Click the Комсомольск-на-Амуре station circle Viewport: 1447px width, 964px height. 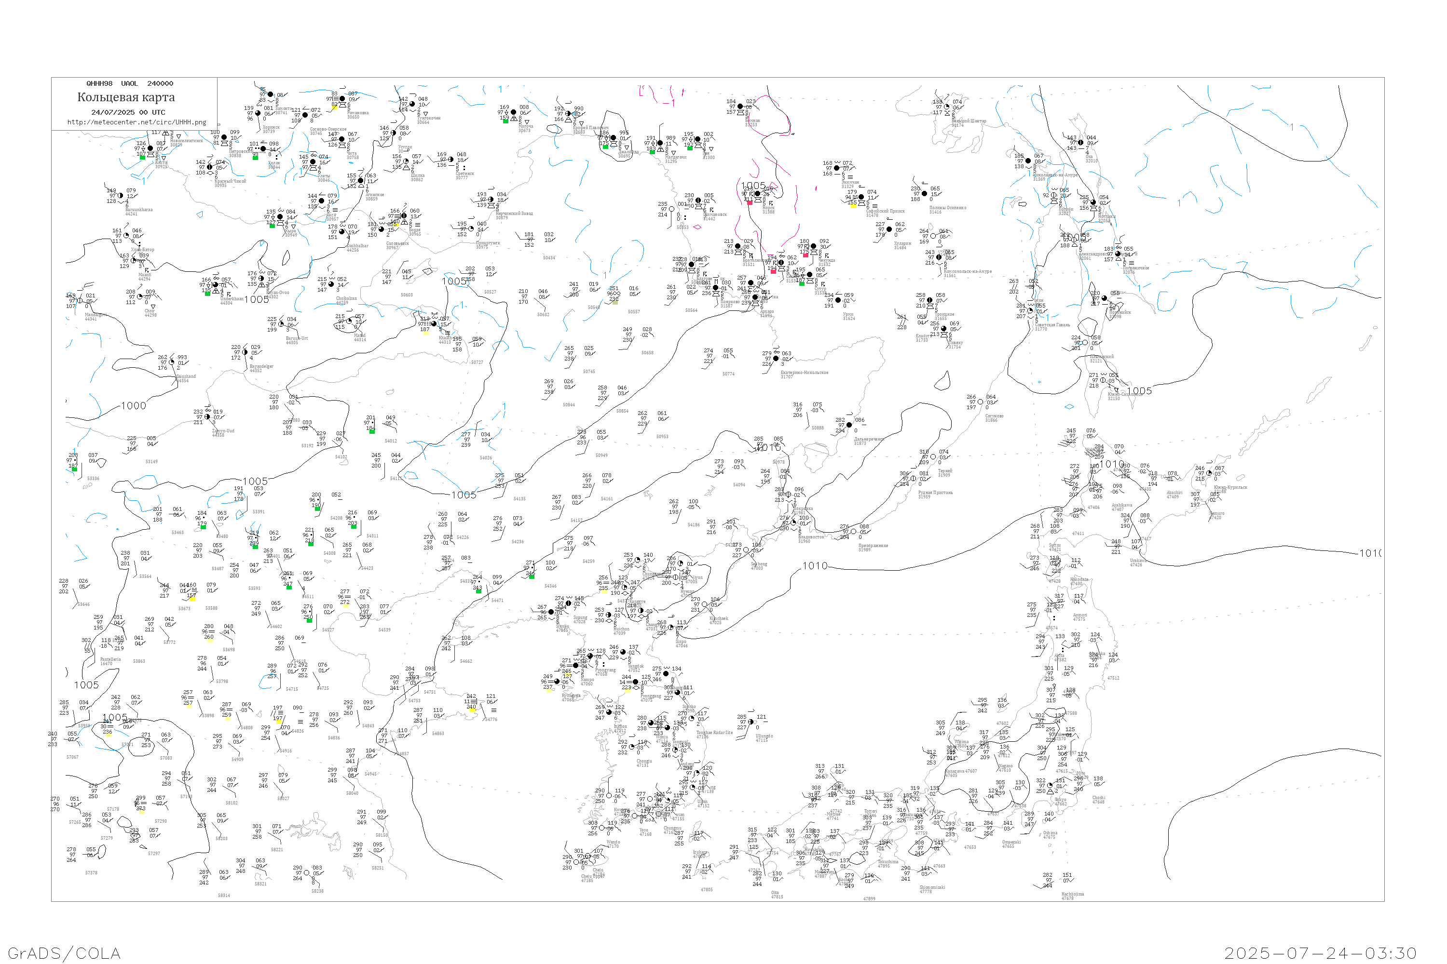pyautogui.click(x=939, y=257)
